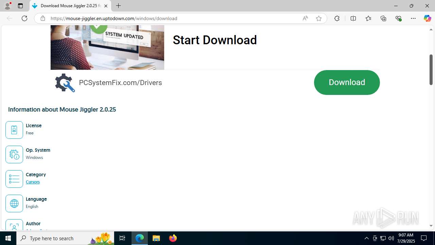Open Settings and more menu
This screenshot has height=245, width=435.
coord(413,18)
